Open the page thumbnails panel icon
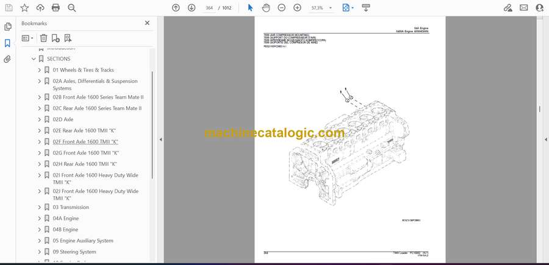Screen dimensions: 549x265 (x=7, y=27)
